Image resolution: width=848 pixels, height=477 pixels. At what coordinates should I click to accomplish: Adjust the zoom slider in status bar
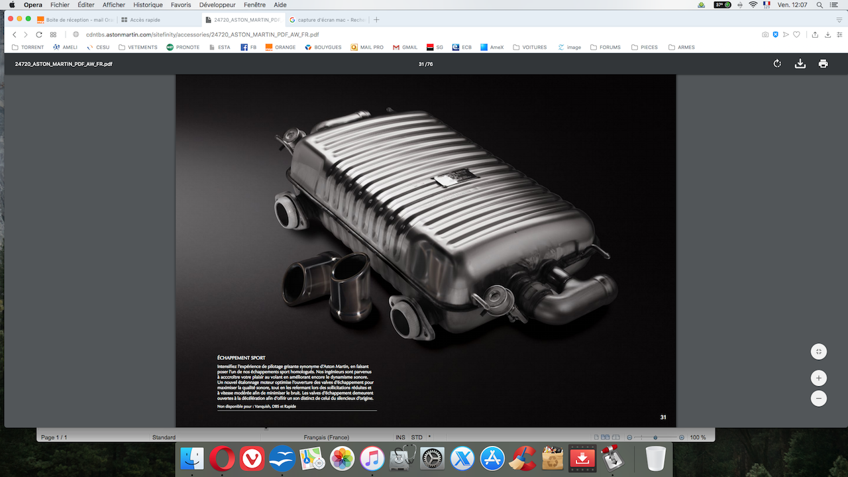(x=655, y=437)
